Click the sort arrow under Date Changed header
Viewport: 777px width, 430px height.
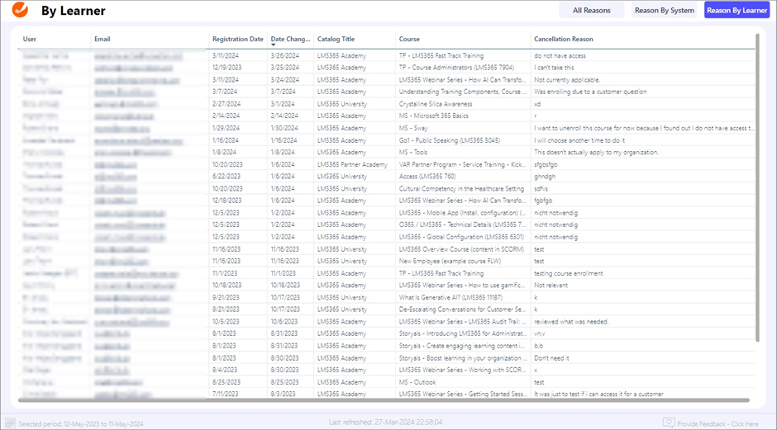point(274,45)
